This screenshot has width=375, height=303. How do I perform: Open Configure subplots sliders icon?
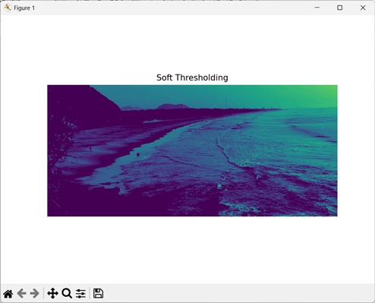[80, 294]
